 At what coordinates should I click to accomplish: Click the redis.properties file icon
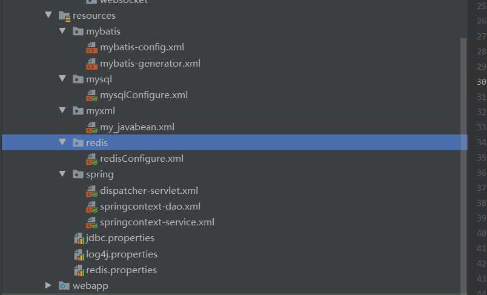[x=79, y=270]
